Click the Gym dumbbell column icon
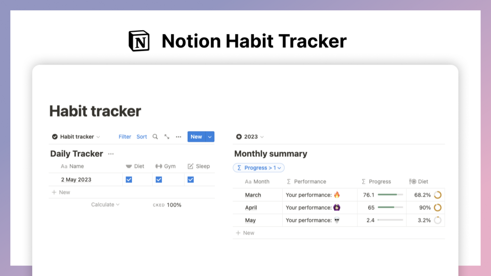Screen dimensions: 491x276 pyautogui.click(x=159, y=166)
